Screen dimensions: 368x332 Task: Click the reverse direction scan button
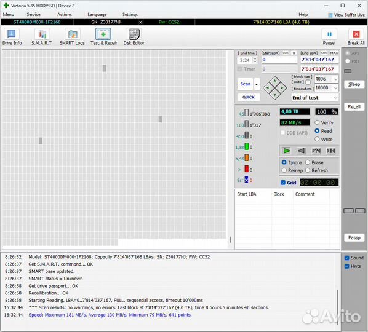coord(302,151)
